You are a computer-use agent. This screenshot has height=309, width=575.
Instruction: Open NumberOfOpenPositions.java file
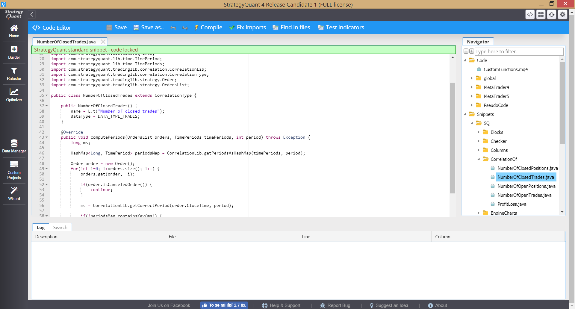(526, 186)
